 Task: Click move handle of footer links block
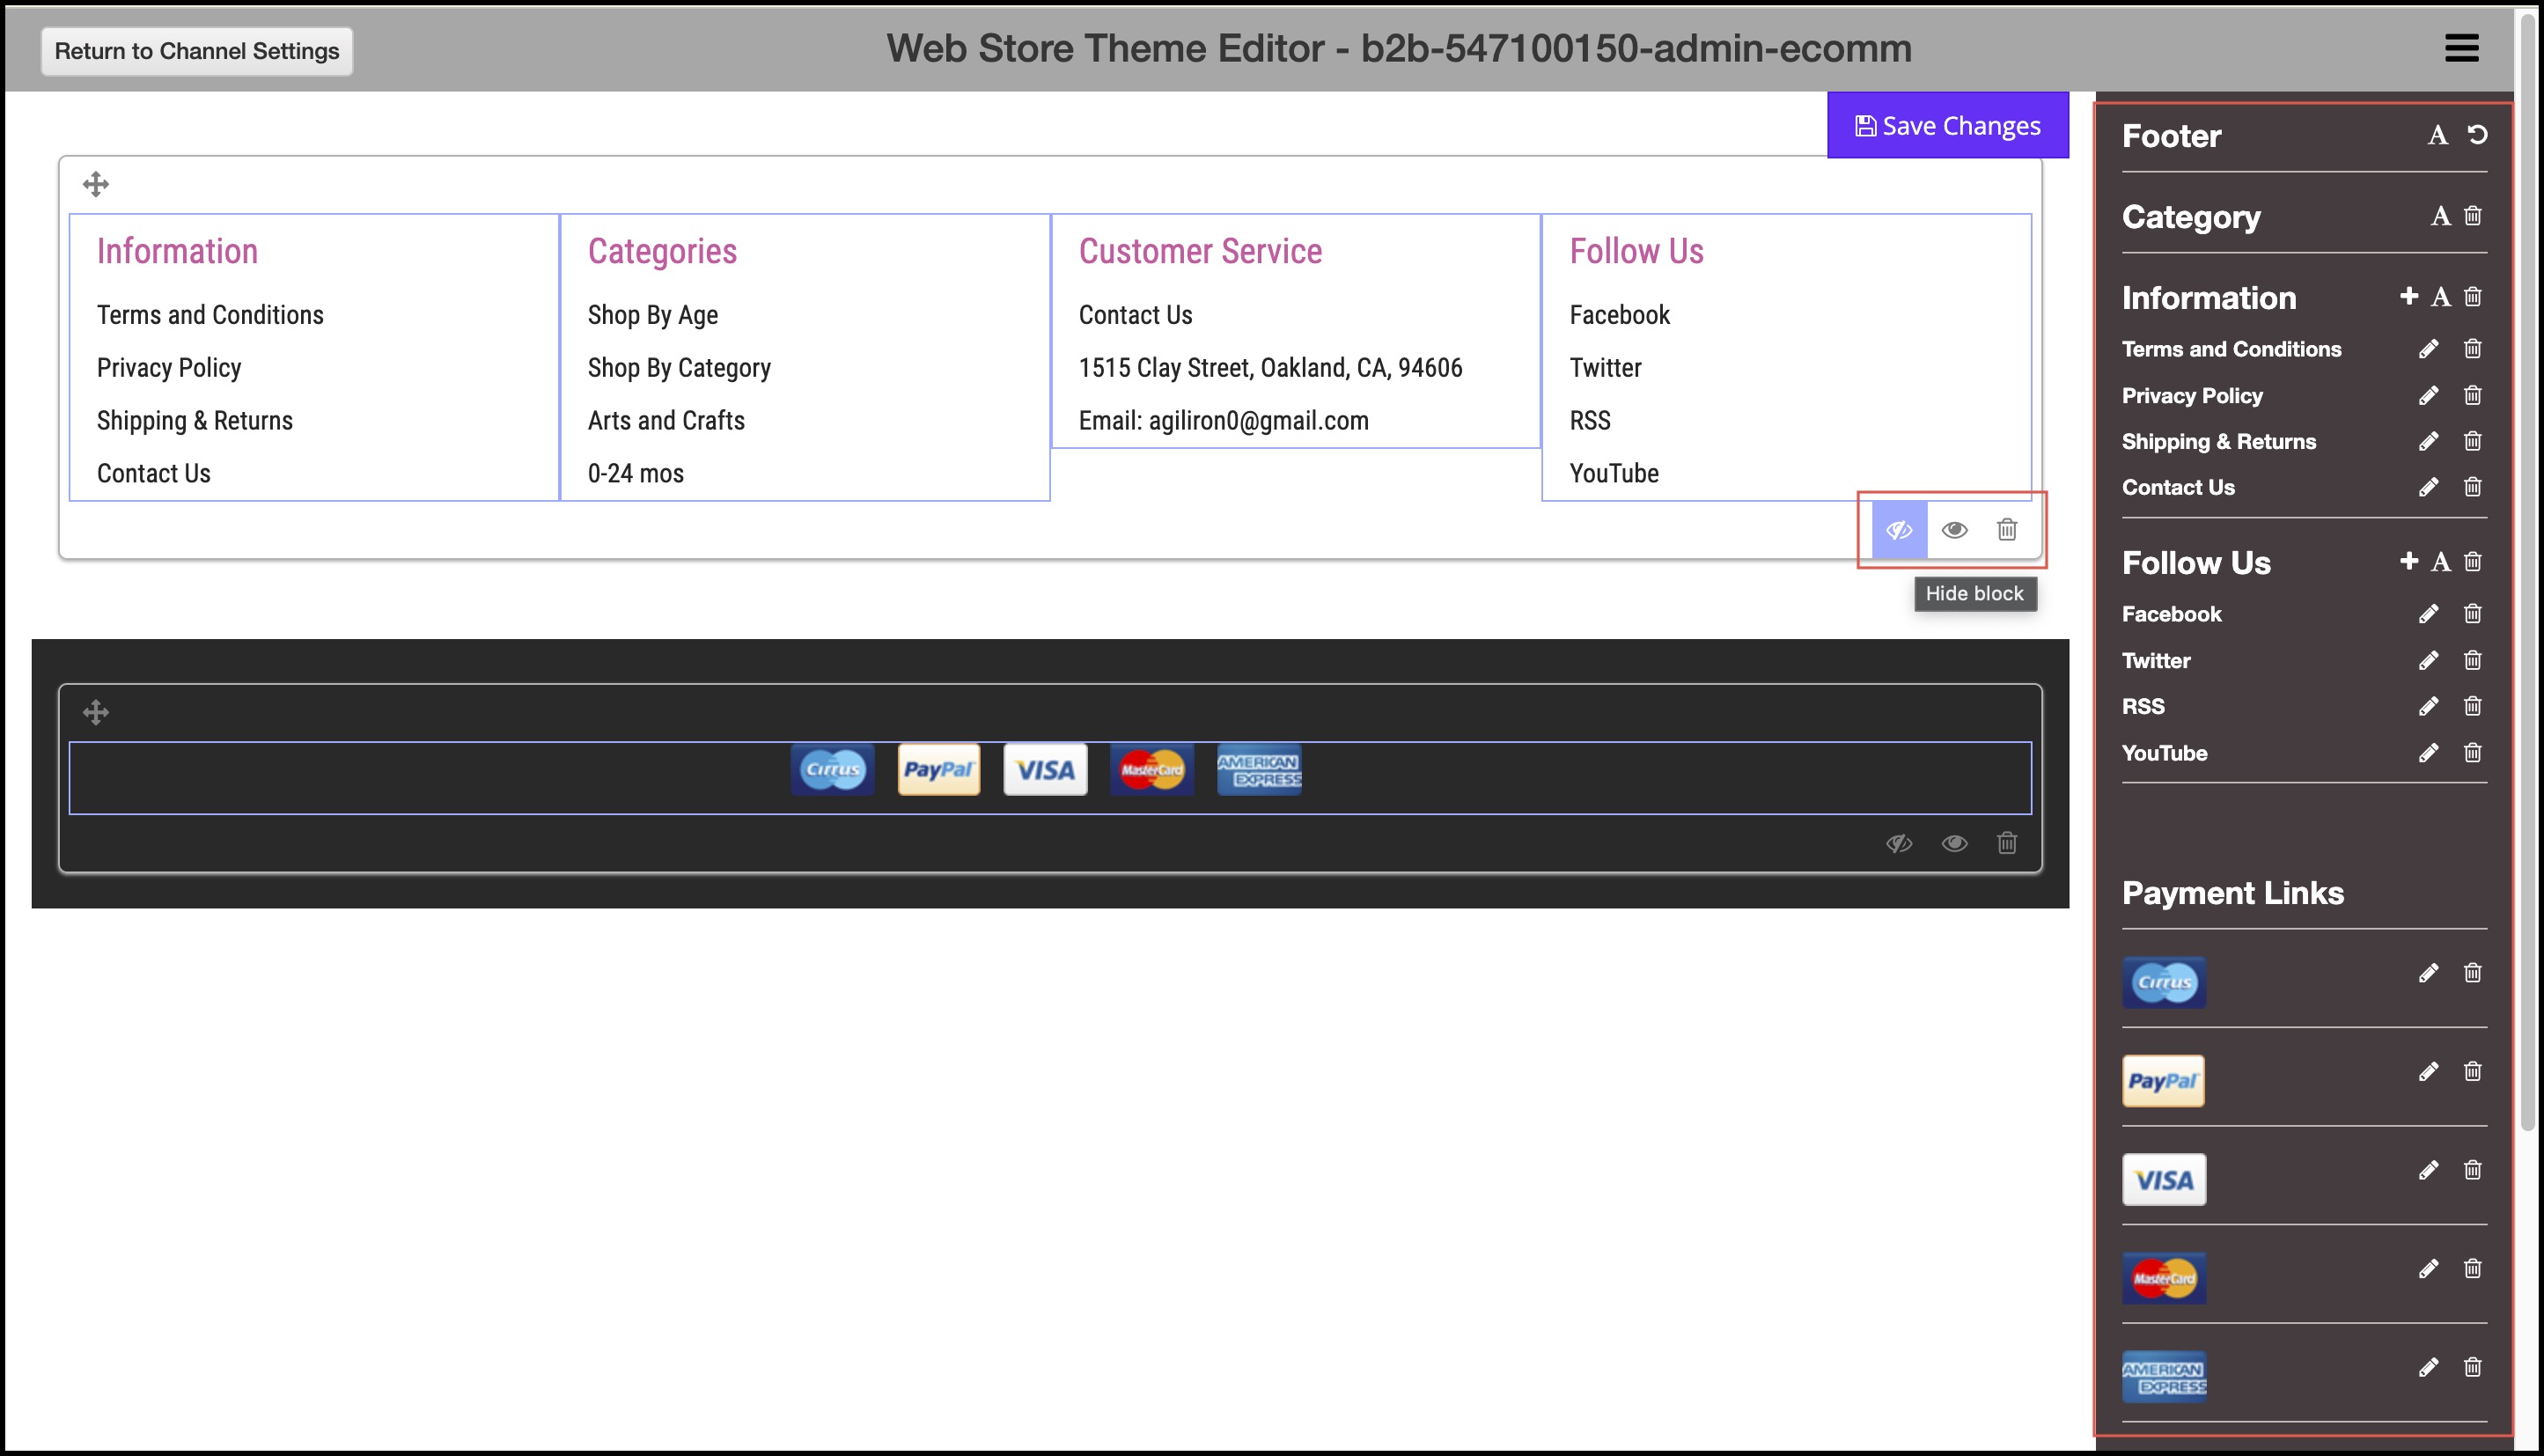pyautogui.click(x=96, y=184)
